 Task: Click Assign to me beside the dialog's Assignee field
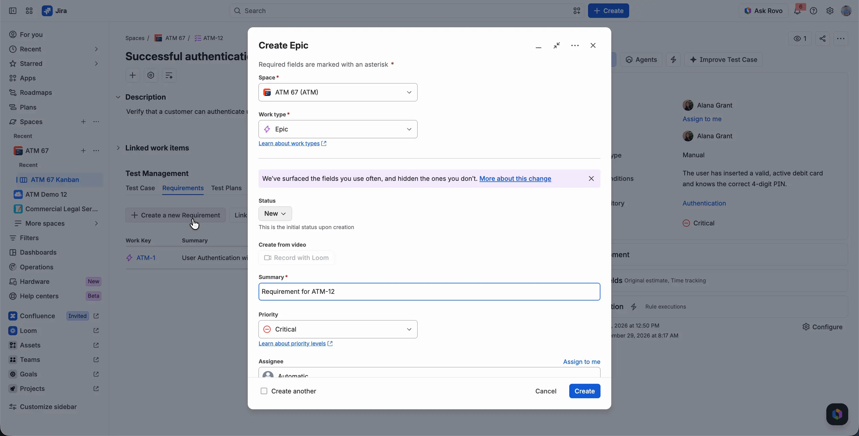click(581, 362)
